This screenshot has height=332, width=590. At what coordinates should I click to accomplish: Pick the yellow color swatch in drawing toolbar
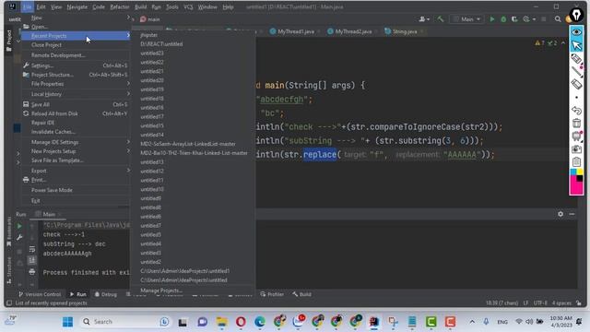click(x=580, y=172)
